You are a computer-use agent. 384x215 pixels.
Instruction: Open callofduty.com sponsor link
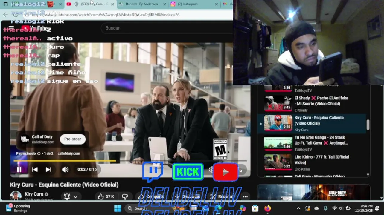(69, 153)
